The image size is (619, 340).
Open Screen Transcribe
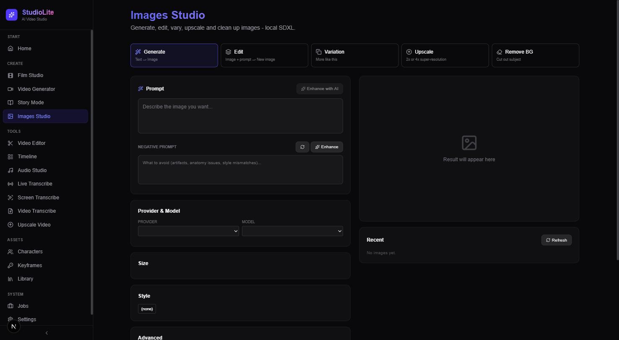tap(45, 198)
